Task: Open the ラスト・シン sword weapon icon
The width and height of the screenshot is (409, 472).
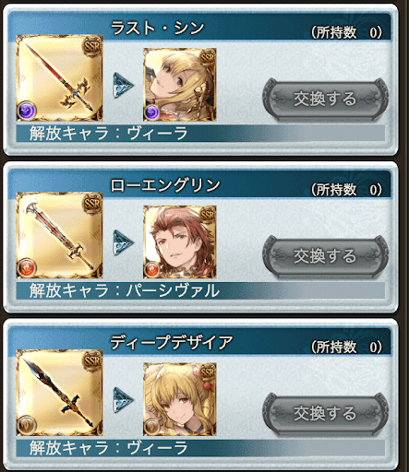Action: point(59,78)
